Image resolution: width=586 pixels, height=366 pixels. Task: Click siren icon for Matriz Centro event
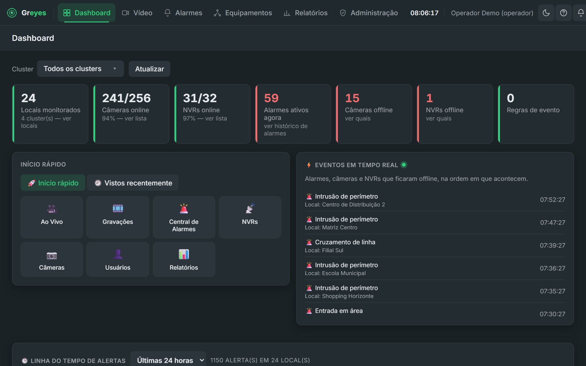[x=309, y=219]
